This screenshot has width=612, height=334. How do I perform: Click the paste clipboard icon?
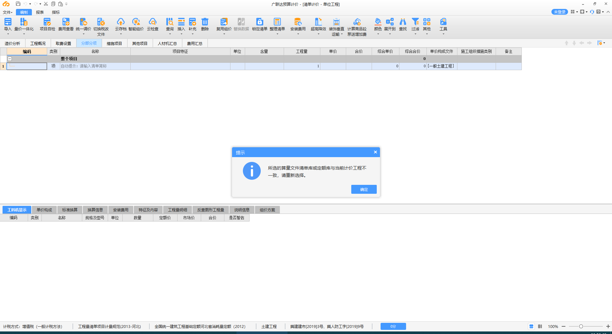point(61,4)
